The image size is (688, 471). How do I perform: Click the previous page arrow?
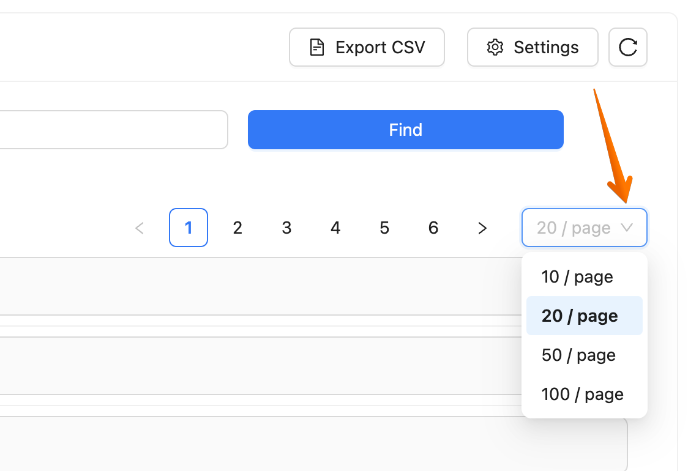pos(140,228)
